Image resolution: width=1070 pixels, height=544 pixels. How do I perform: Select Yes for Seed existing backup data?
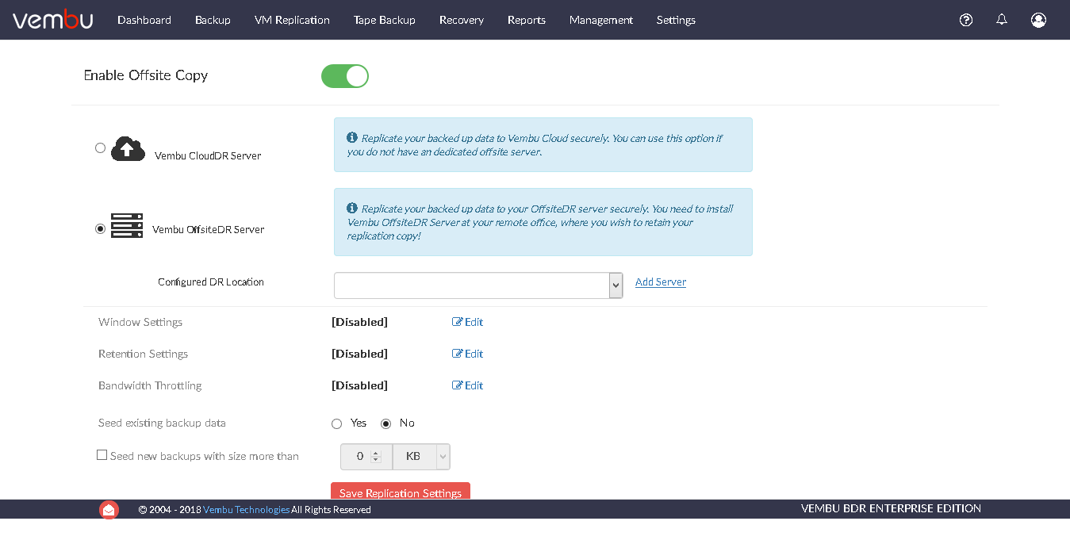point(336,423)
